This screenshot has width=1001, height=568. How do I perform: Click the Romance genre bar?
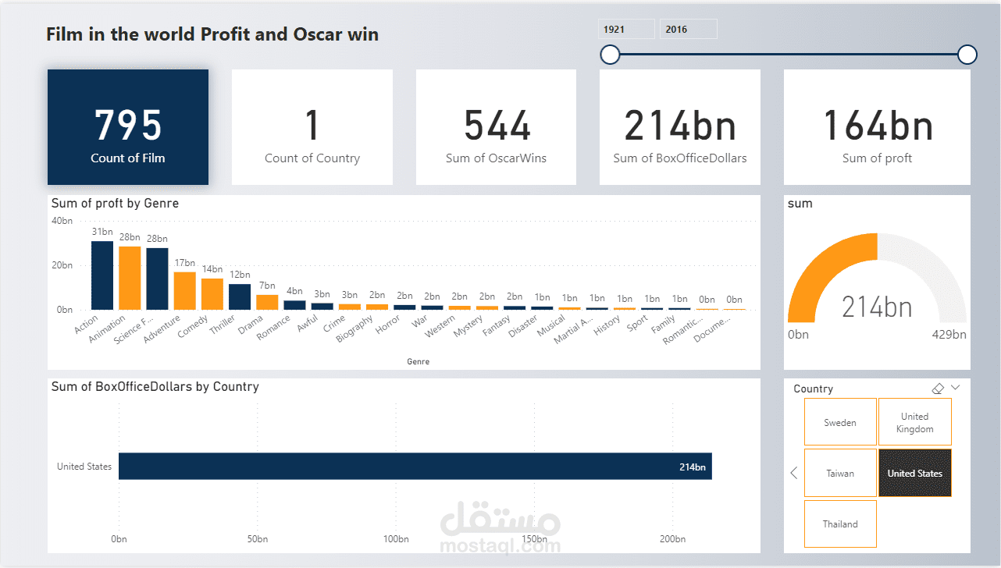tap(294, 305)
